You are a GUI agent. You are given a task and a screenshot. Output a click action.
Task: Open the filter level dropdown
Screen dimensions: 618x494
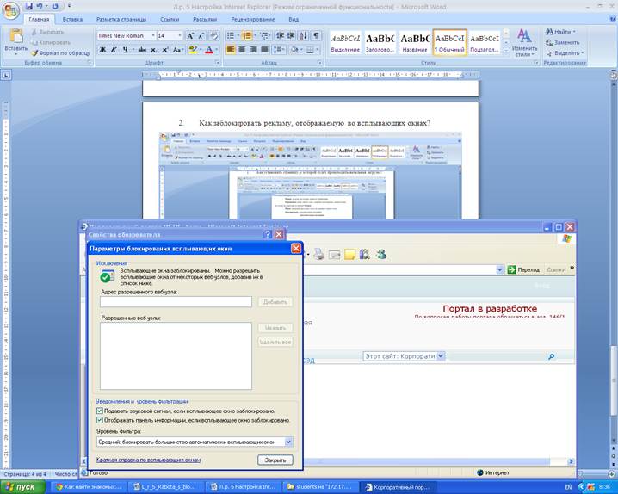click(x=288, y=442)
